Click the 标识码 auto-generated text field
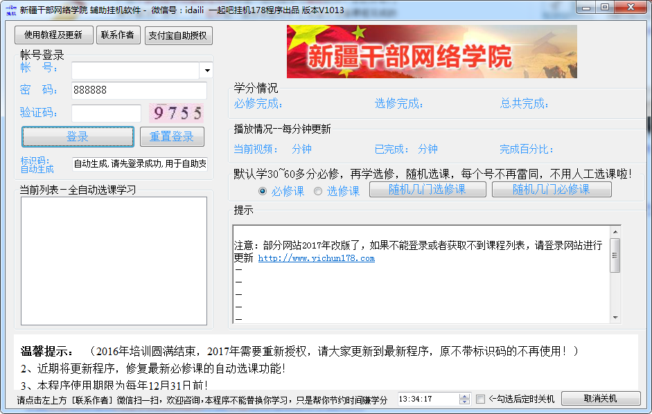 [140, 164]
